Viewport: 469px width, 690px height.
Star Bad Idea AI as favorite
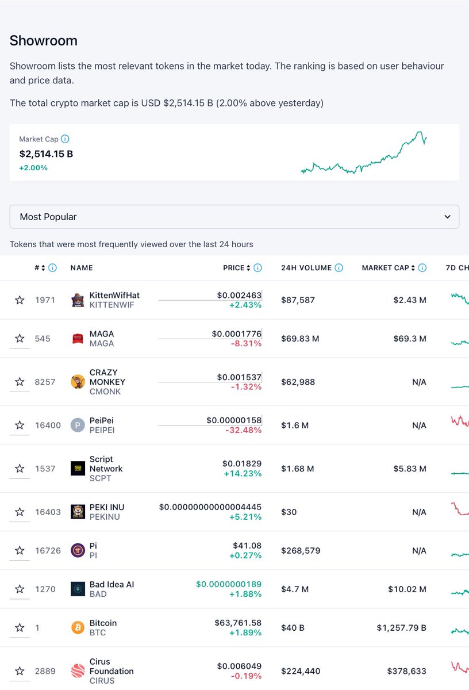click(20, 589)
